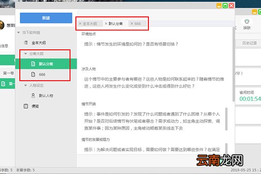Click the 情节的发展或阻力 field scrollbar
The width and height of the screenshot is (261, 174).
pos(226,148)
